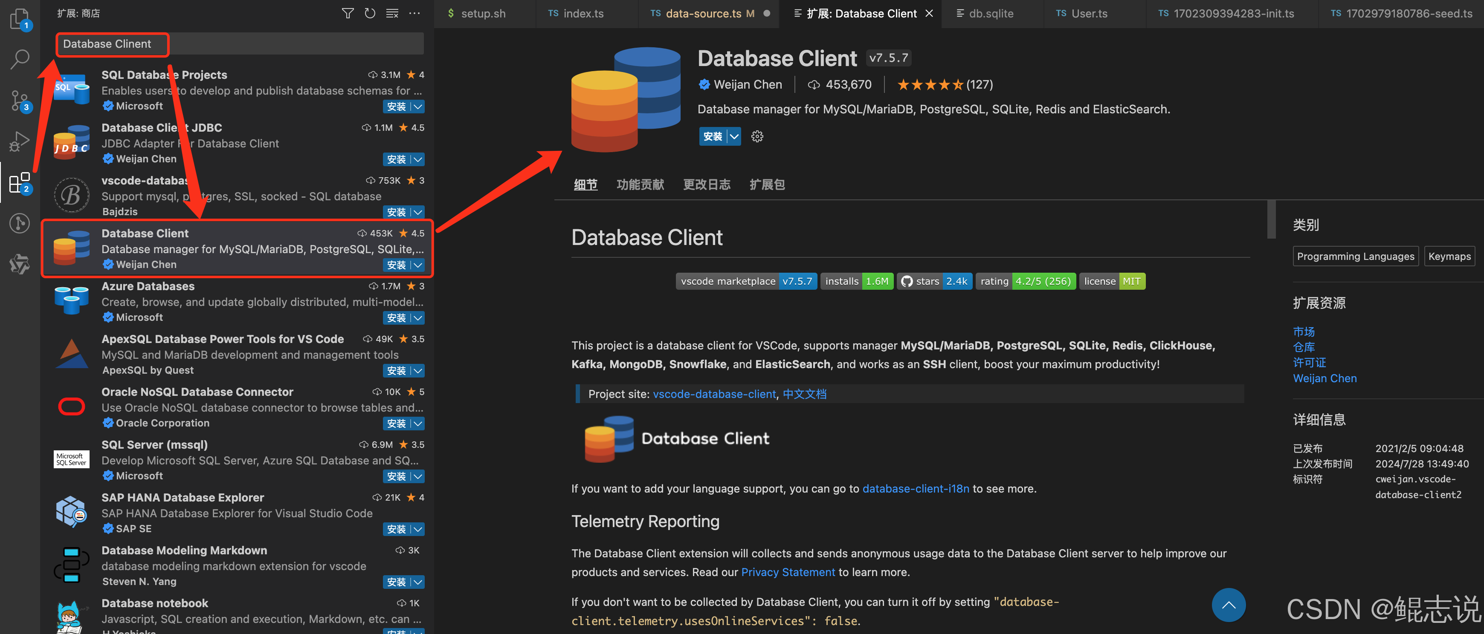The width and height of the screenshot is (1484, 634).
Task: Select the 扩展包 tab in extension details
Action: [767, 184]
